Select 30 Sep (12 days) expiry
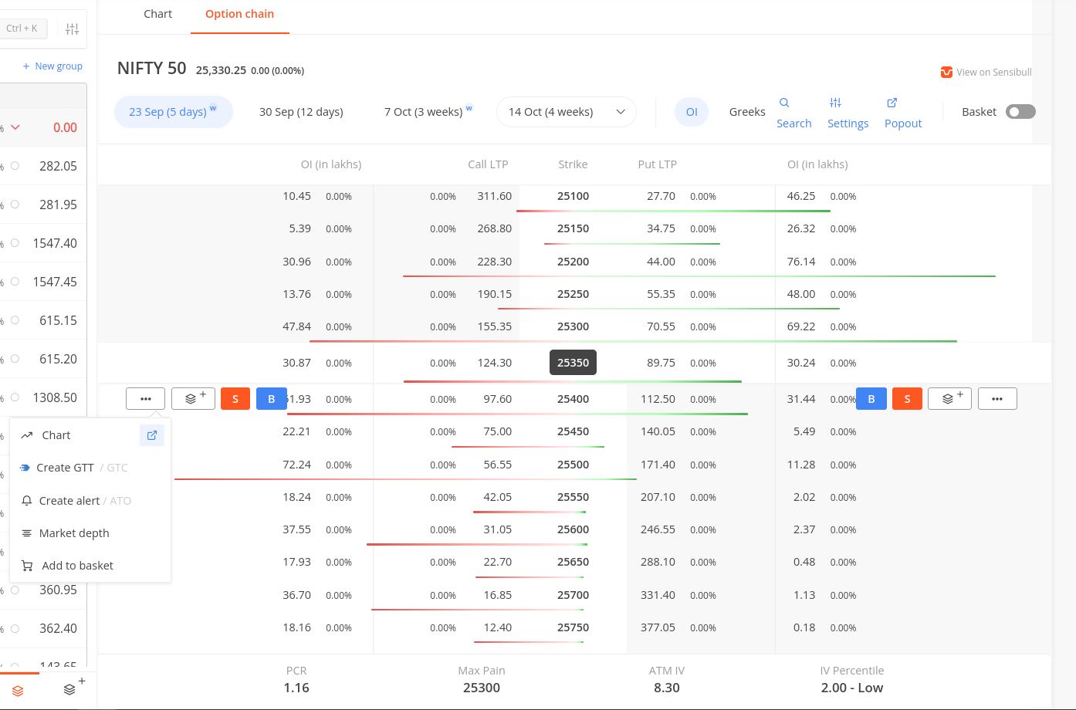Image resolution: width=1076 pixels, height=710 pixels. (301, 112)
